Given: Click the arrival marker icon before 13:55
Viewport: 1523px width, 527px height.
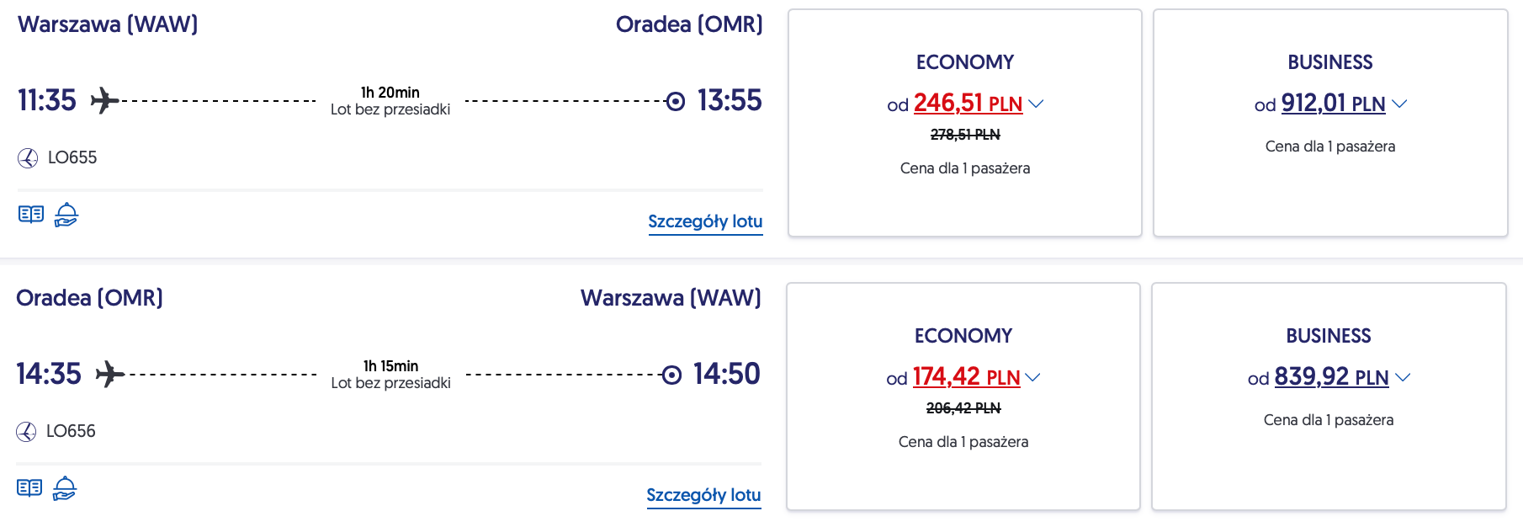Looking at the screenshot, I should click(x=675, y=101).
